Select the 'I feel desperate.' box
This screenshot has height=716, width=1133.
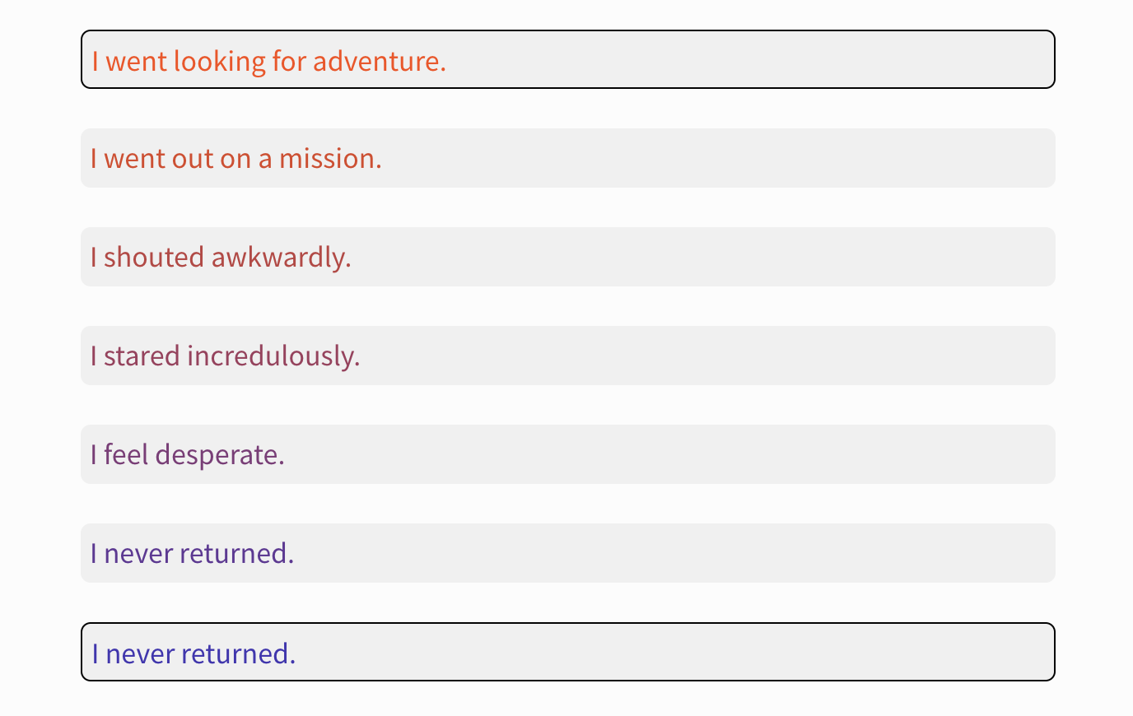[567, 454]
